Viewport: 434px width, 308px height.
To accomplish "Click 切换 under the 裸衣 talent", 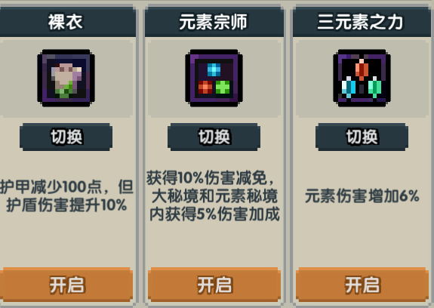I will (66, 137).
